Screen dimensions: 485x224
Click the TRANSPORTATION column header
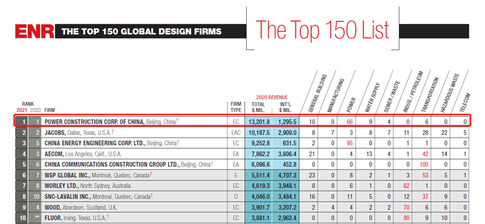pyautogui.click(x=430, y=94)
